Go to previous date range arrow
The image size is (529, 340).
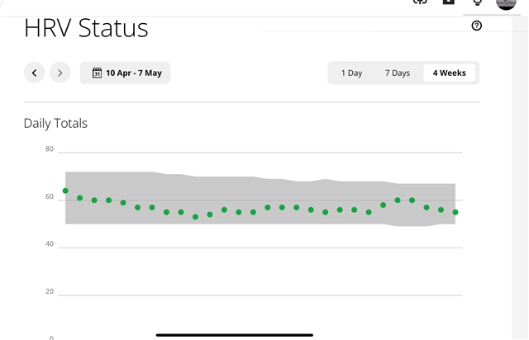point(34,73)
